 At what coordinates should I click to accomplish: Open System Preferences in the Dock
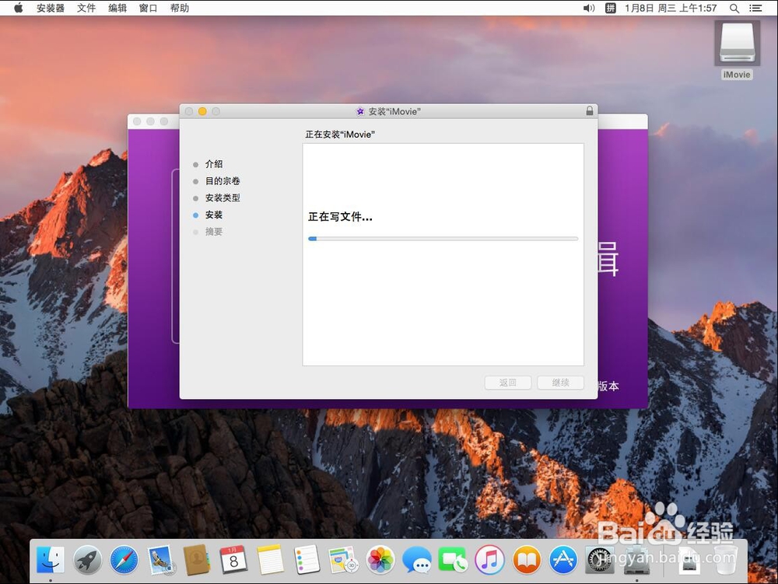click(x=600, y=560)
